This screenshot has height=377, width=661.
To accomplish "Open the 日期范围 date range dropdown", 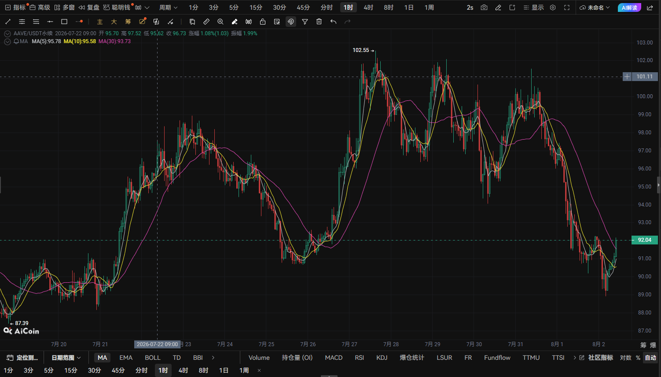I will click(66, 358).
